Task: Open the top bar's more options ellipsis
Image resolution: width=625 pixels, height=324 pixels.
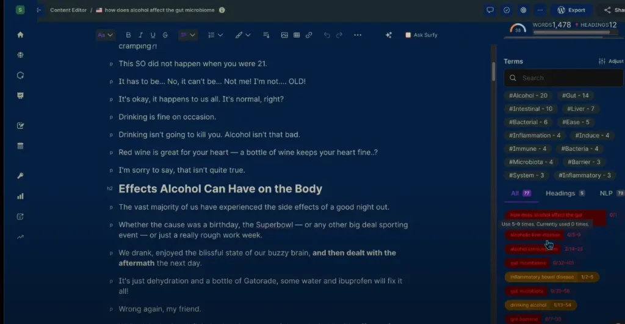Action: pos(540,10)
